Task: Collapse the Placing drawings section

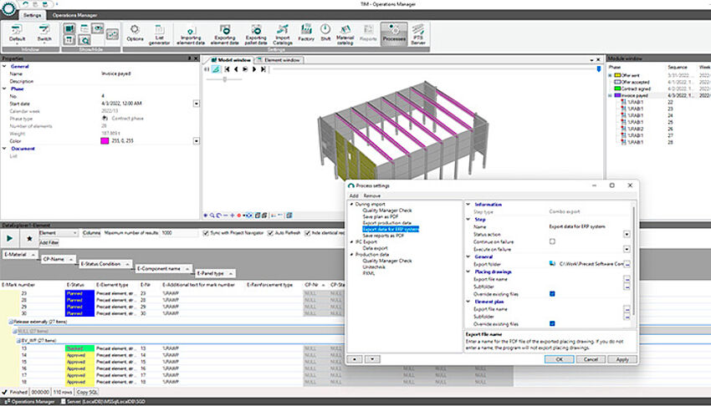Action: tap(468, 272)
